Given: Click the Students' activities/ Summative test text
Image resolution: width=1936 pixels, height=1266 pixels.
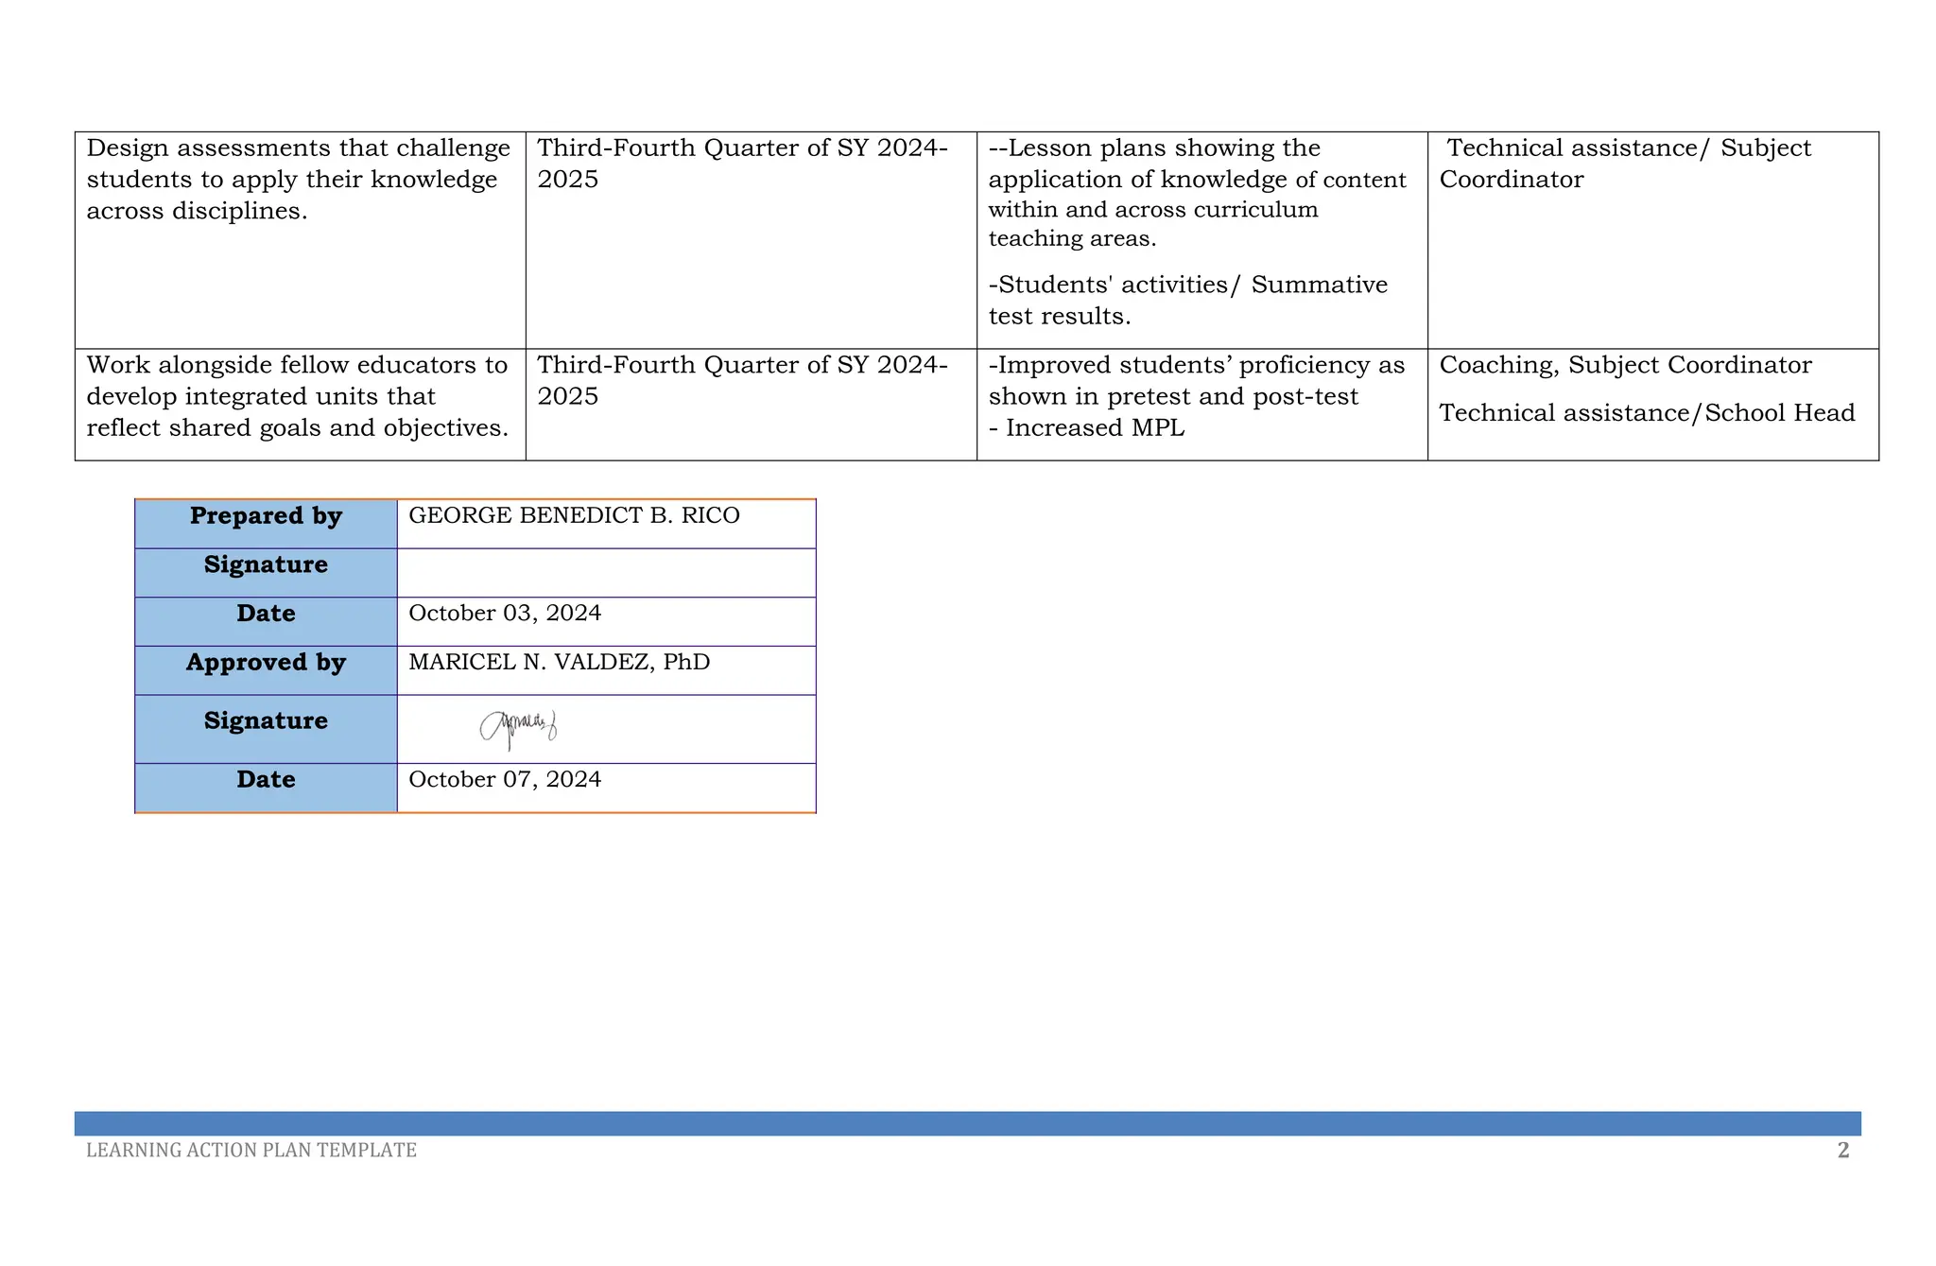Looking at the screenshot, I should pos(1187,301).
